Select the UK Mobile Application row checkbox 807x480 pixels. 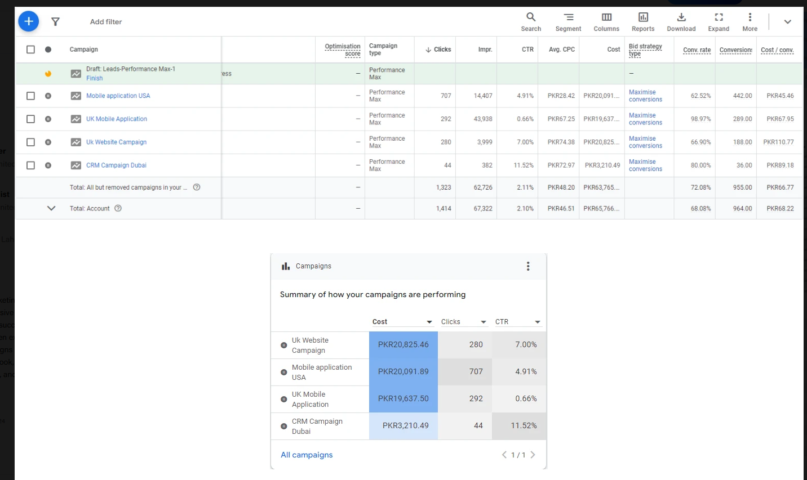coord(31,119)
